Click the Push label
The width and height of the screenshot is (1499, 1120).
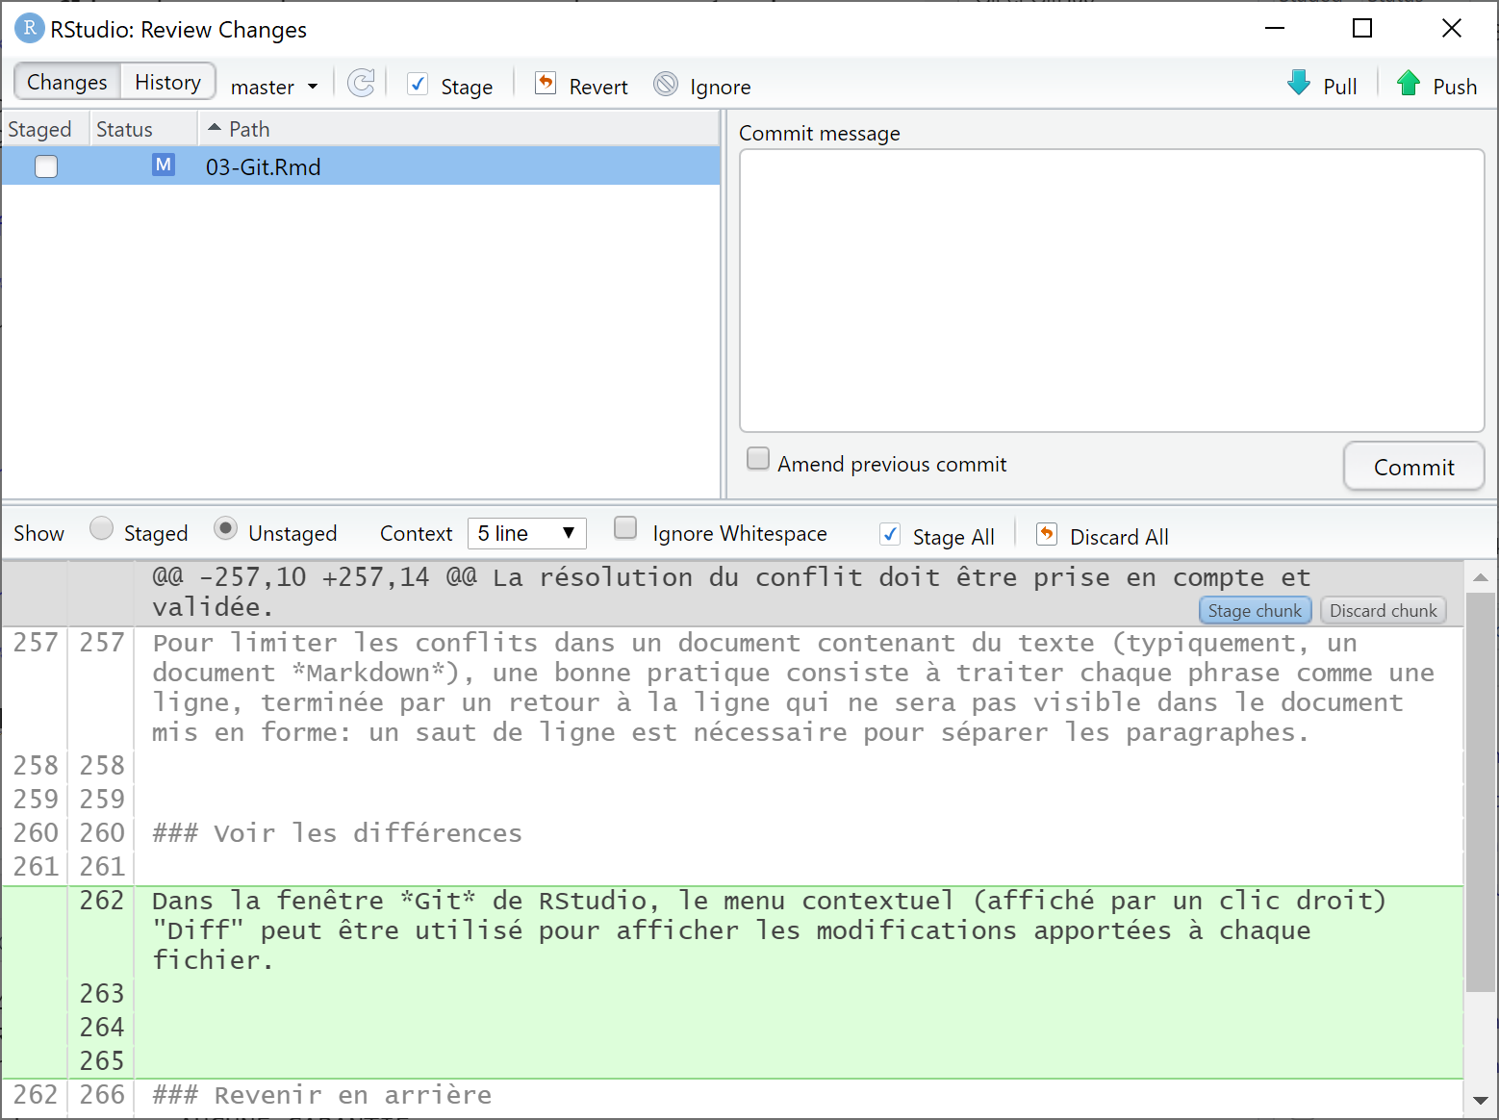[x=1455, y=87]
